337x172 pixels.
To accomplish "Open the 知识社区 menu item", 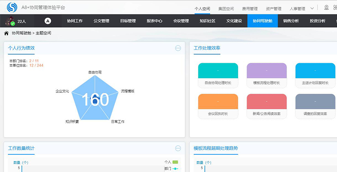I will (x=207, y=21).
